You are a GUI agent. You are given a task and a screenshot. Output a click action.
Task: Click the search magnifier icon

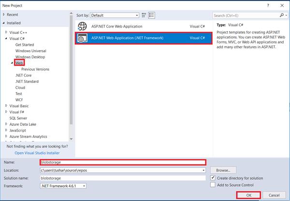(282, 15)
